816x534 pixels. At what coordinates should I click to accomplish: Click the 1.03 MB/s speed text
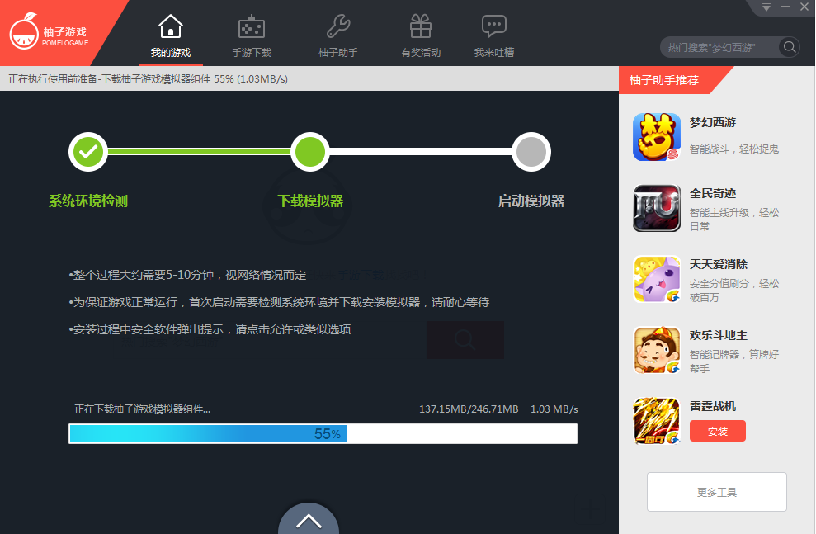pyautogui.click(x=554, y=409)
